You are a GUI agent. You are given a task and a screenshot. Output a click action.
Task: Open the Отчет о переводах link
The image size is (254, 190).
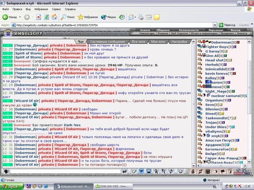point(204,33)
